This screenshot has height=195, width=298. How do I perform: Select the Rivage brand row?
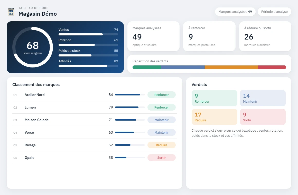95,145
